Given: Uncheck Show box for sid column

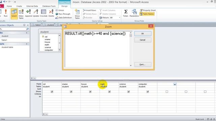Looking at the screenshot, I should (x=52, y=91).
